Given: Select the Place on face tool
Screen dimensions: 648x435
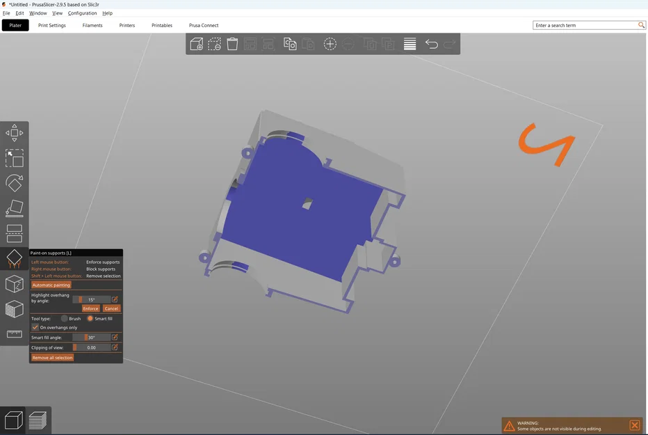Looking at the screenshot, I should 15,208.
